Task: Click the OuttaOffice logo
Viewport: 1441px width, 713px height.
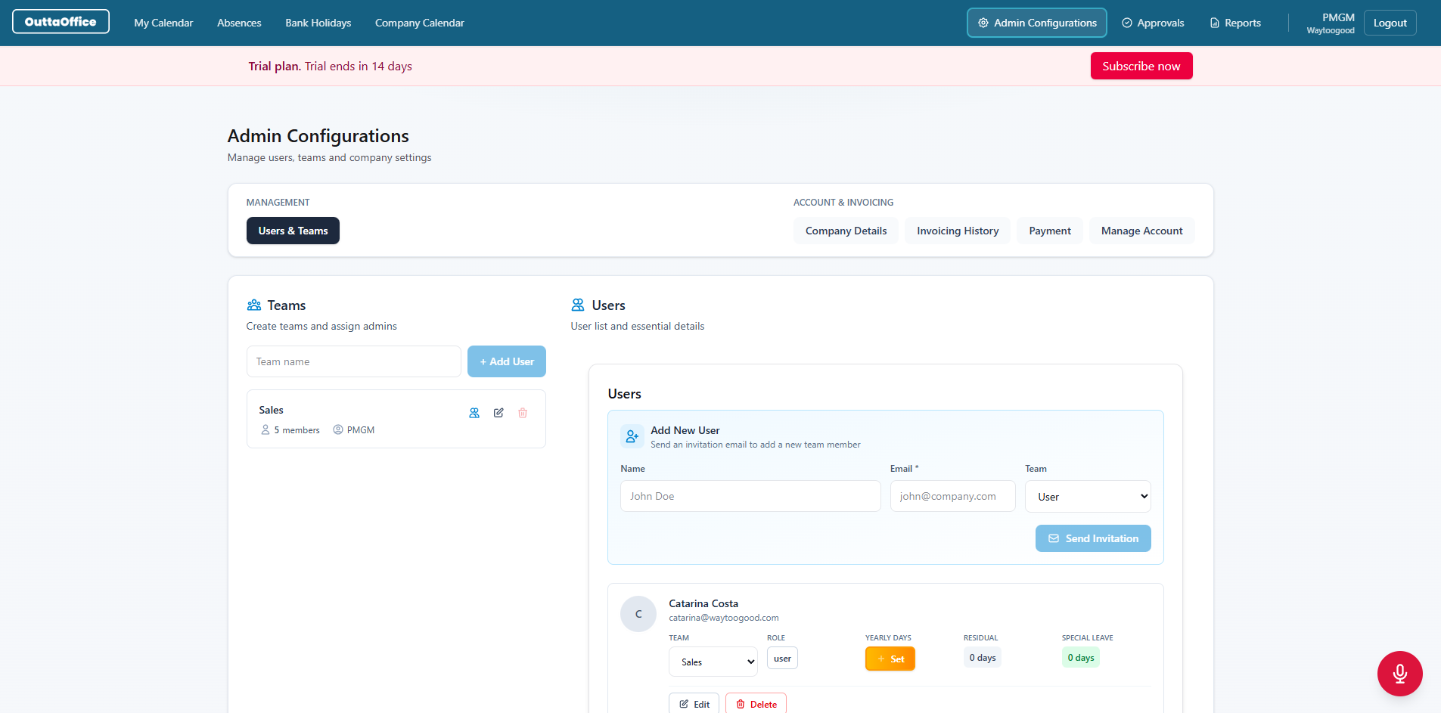Action: coord(61,22)
